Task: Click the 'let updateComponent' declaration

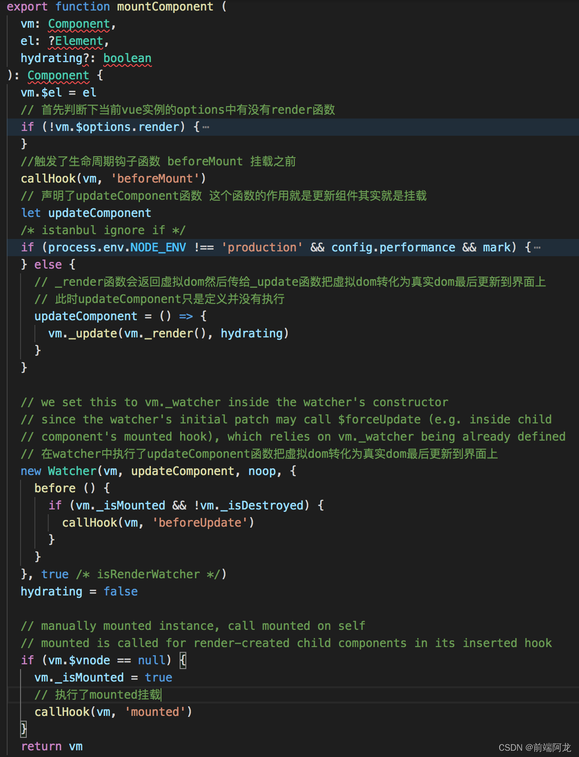Action: coord(86,213)
